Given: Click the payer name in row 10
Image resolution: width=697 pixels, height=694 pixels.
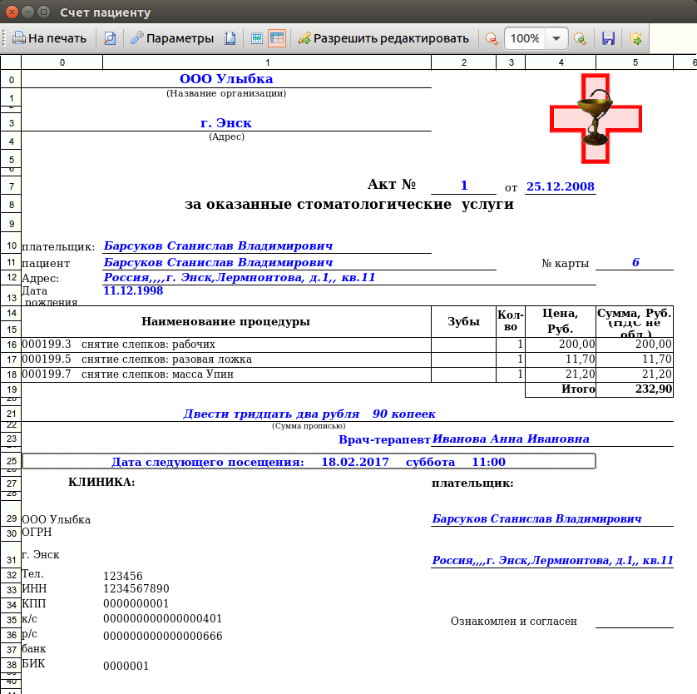Looking at the screenshot, I should click(x=218, y=245).
